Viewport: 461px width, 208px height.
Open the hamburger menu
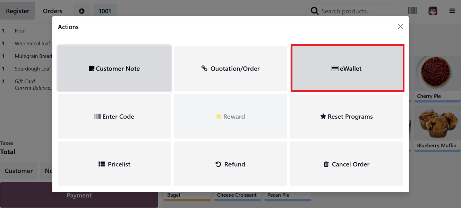(452, 11)
